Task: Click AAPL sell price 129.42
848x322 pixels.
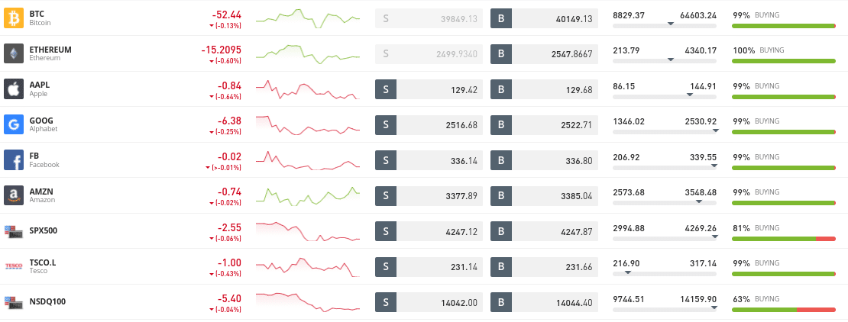Action: coord(464,90)
